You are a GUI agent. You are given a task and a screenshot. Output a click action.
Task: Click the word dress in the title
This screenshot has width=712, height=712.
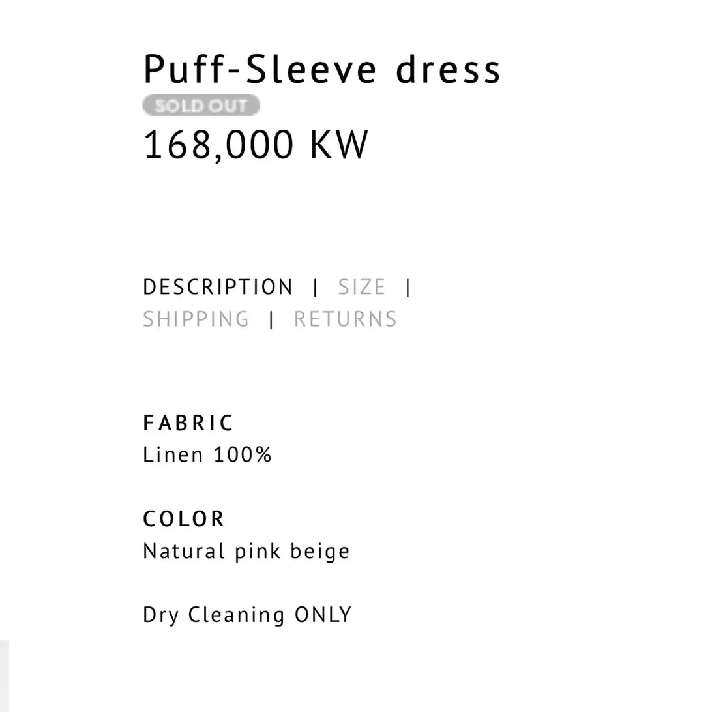coord(448,69)
